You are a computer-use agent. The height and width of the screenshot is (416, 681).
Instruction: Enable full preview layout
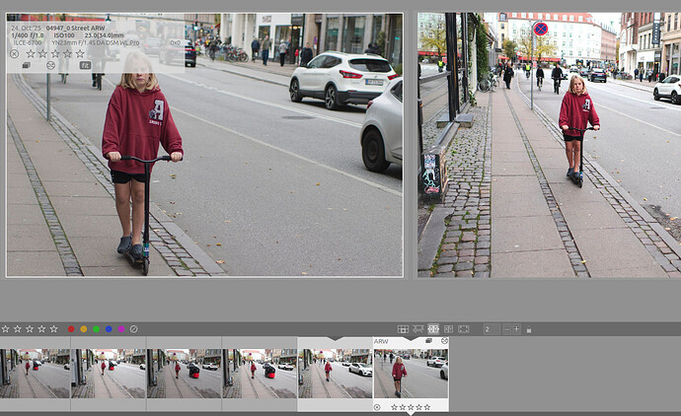(464, 329)
